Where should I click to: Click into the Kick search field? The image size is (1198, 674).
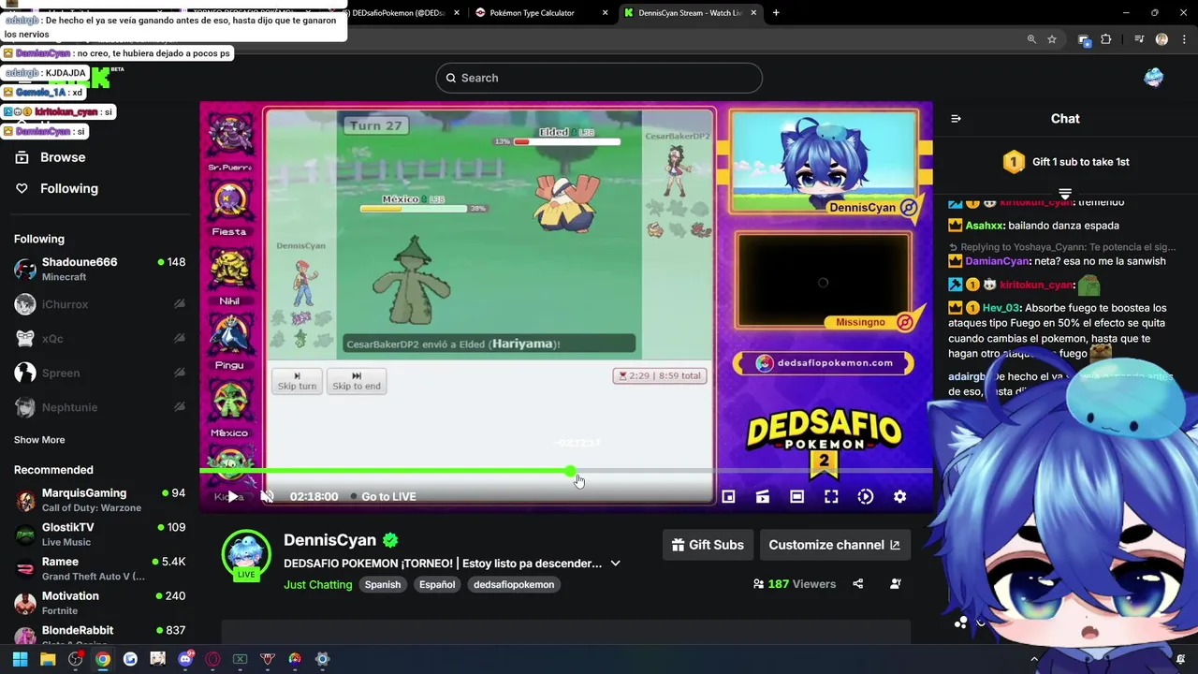click(x=599, y=78)
